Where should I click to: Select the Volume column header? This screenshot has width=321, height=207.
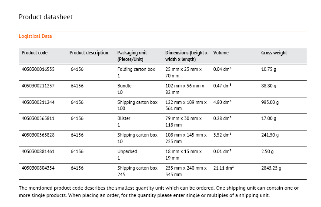[221, 53]
